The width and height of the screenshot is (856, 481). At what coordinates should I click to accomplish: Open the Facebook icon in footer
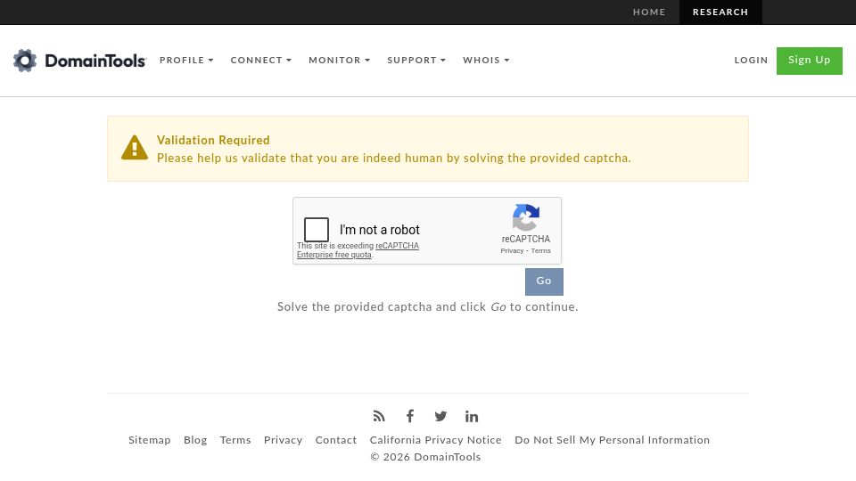410,416
